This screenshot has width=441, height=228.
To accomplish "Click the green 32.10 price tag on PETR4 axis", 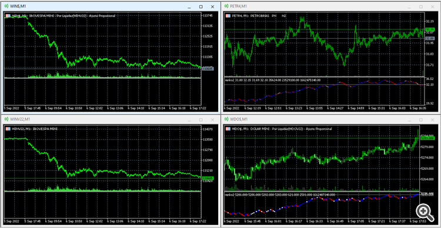I will point(429,29).
